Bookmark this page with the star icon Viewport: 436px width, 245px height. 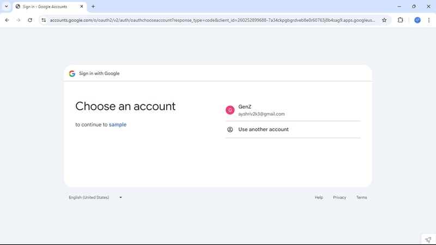coord(384,20)
